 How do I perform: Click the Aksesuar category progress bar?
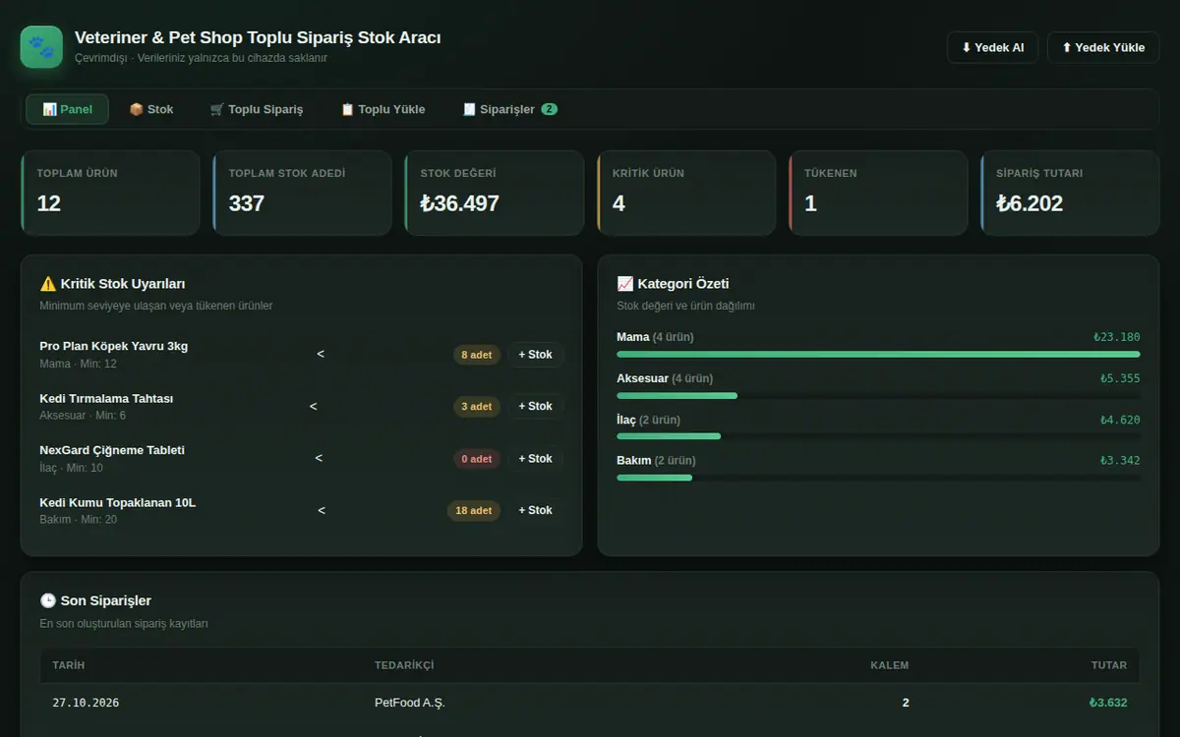878,395
